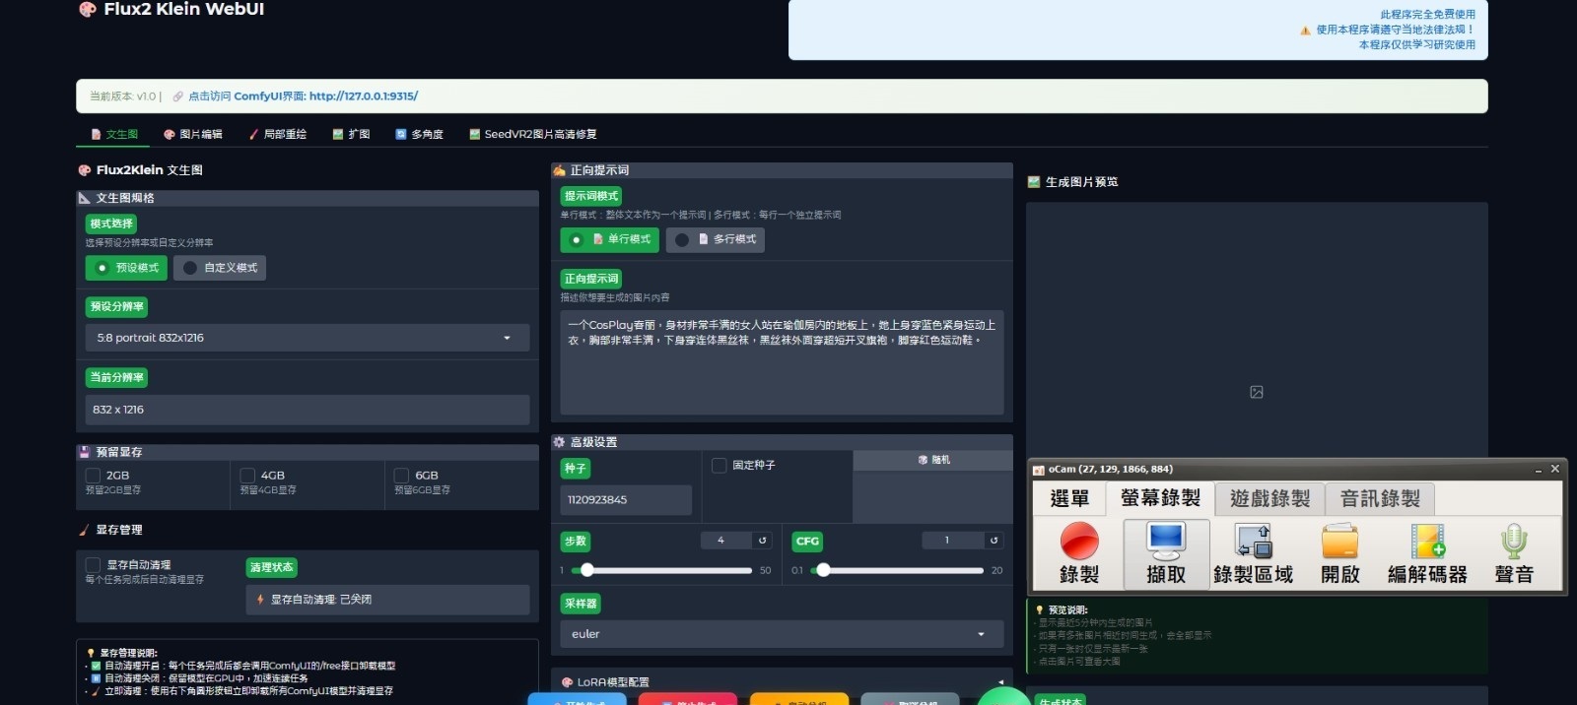Click the 聲音 microphone icon
This screenshot has height=705, width=1577.
[1513, 552]
